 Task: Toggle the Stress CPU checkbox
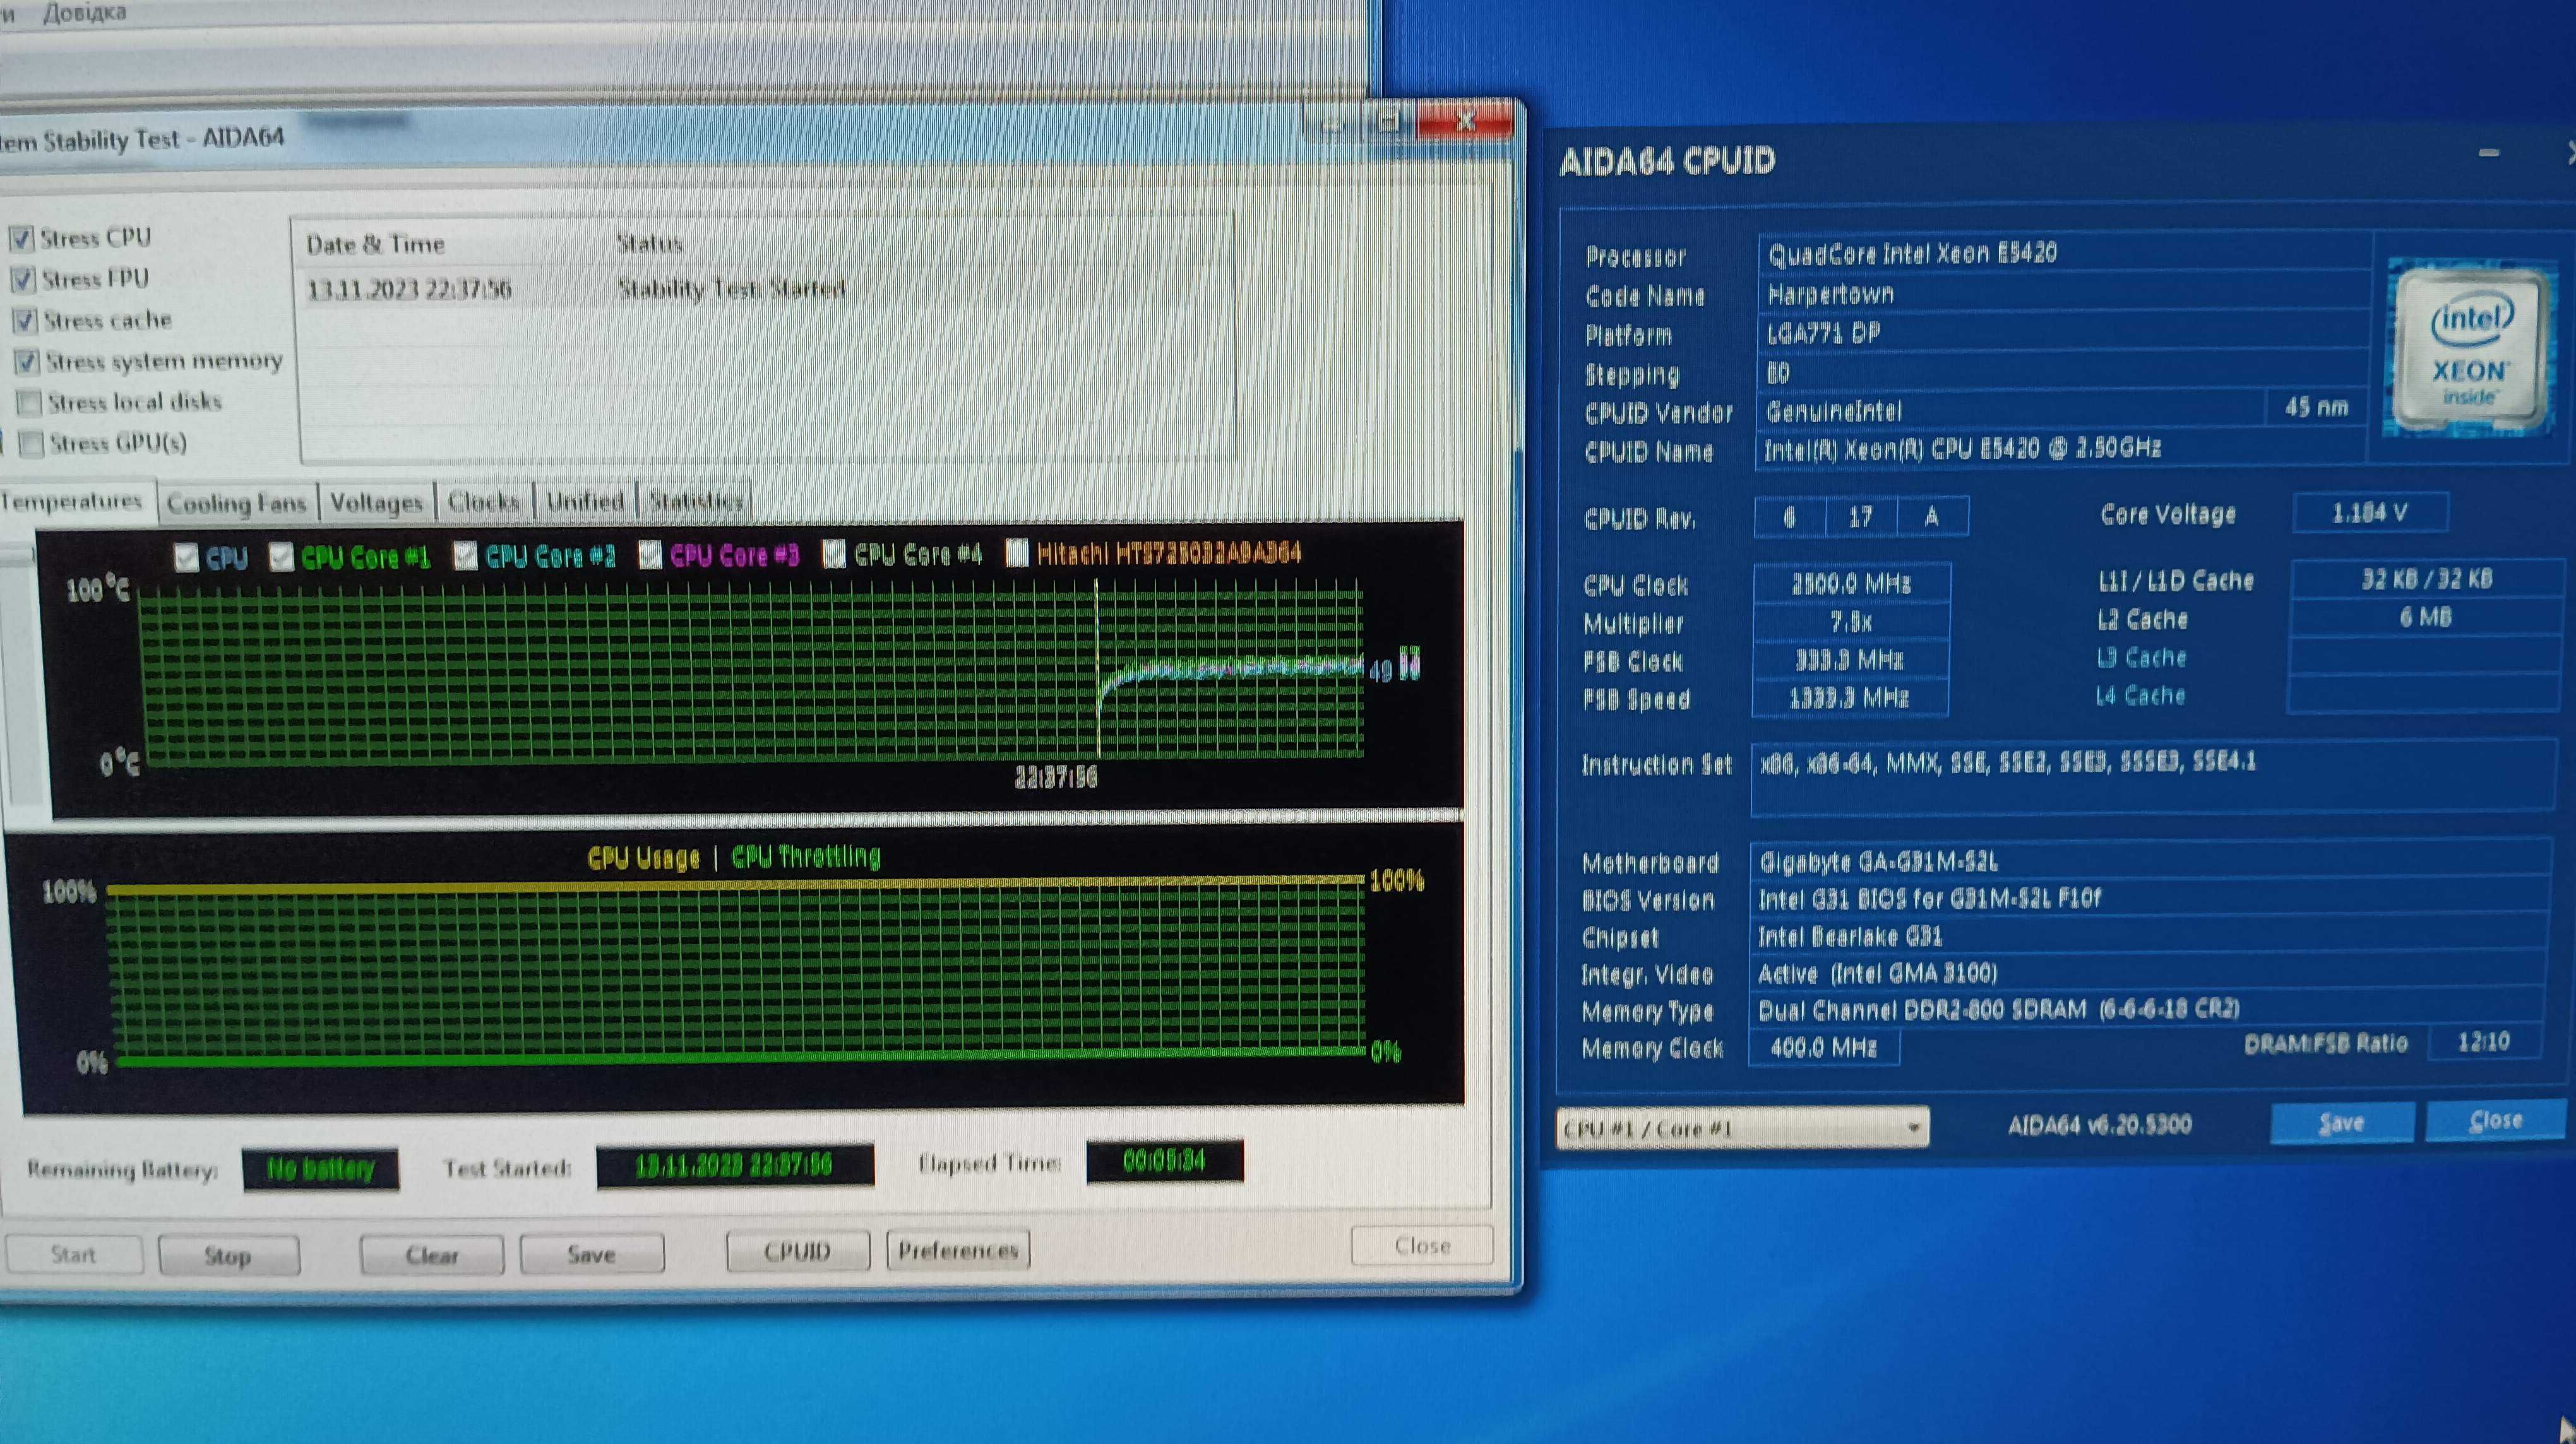click(21, 238)
